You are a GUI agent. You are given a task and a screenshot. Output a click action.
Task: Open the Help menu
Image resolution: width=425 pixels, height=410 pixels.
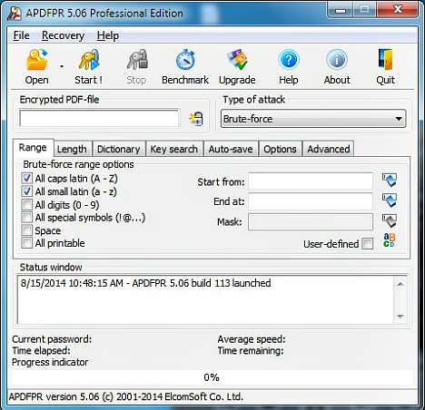tap(108, 35)
